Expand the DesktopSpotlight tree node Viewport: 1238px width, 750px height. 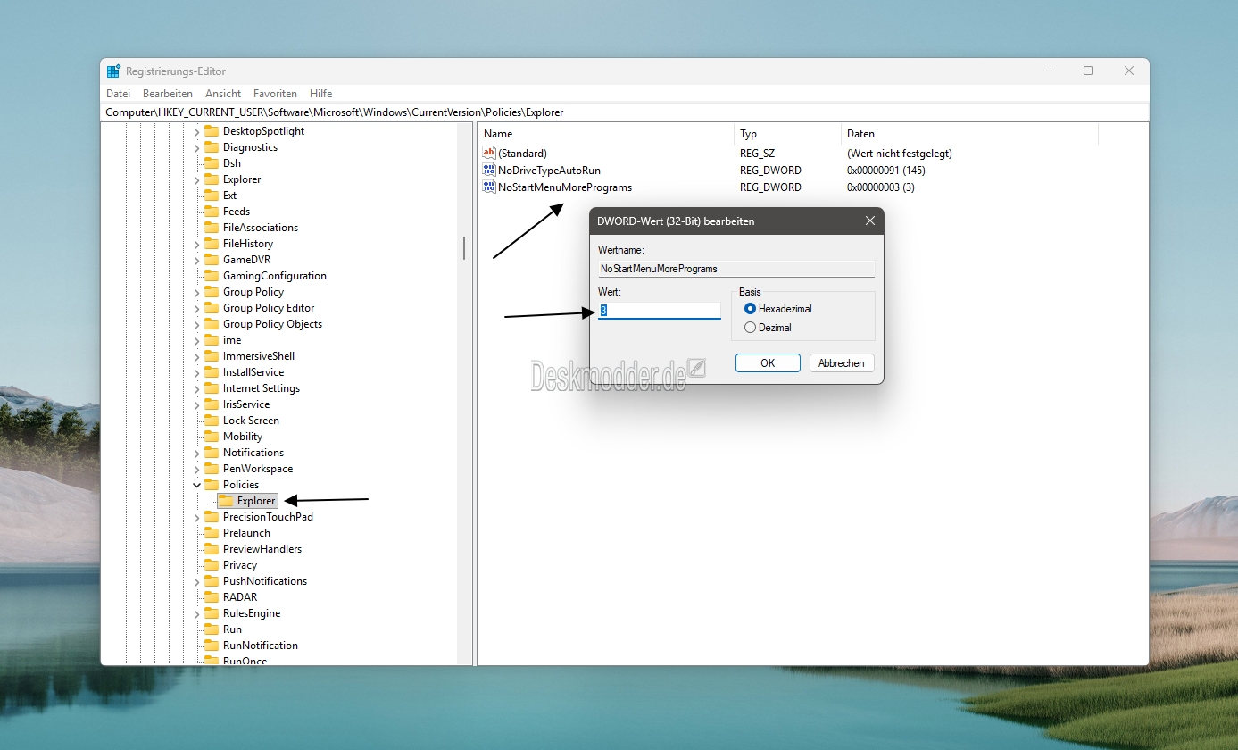[197, 131]
